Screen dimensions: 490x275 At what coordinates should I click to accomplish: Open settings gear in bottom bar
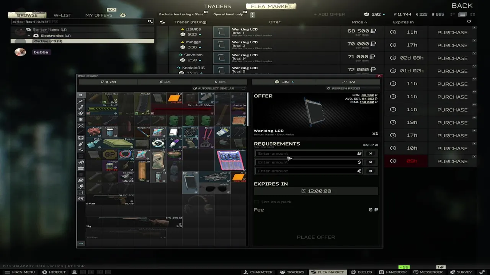point(482,272)
